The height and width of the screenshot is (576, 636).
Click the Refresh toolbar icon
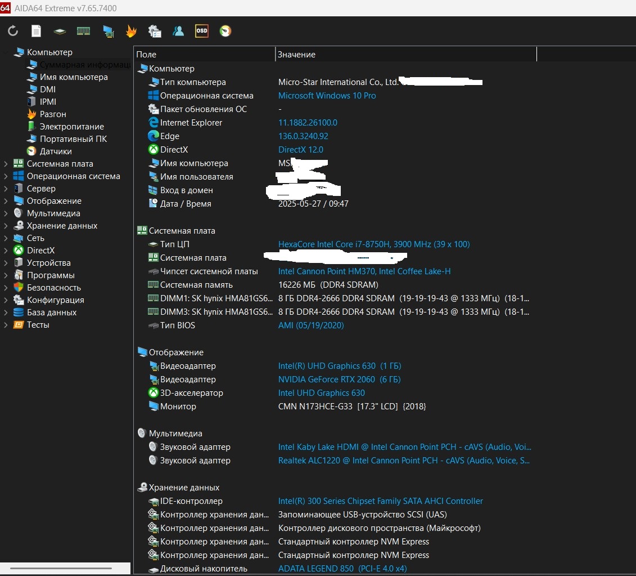(x=13, y=32)
